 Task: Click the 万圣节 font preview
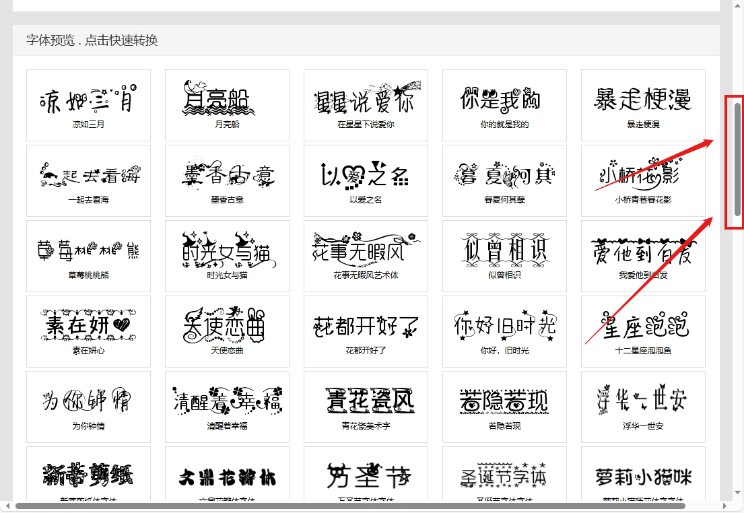pyautogui.click(x=366, y=474)
